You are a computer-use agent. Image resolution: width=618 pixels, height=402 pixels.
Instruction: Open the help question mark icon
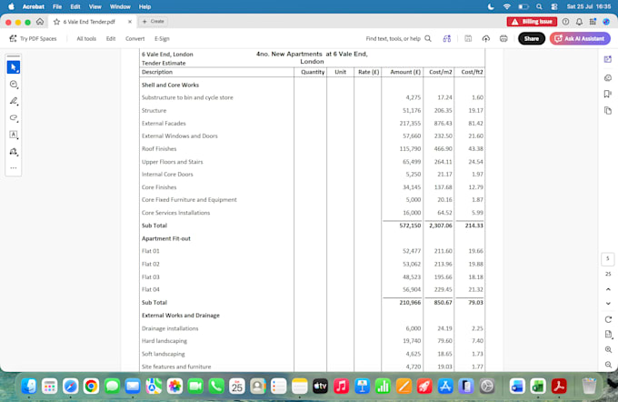(x=565, y=22)
